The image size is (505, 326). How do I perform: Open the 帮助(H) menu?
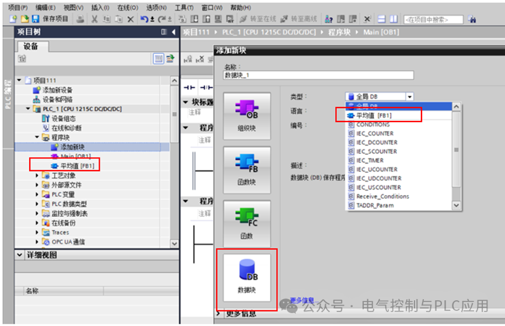pyautogui.click(x=241, y=8)
